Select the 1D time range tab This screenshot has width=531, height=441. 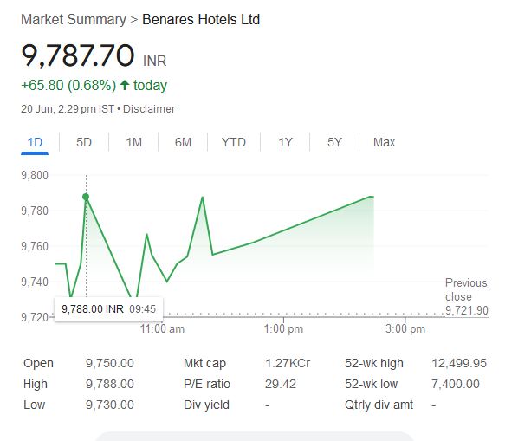[36, 142]
